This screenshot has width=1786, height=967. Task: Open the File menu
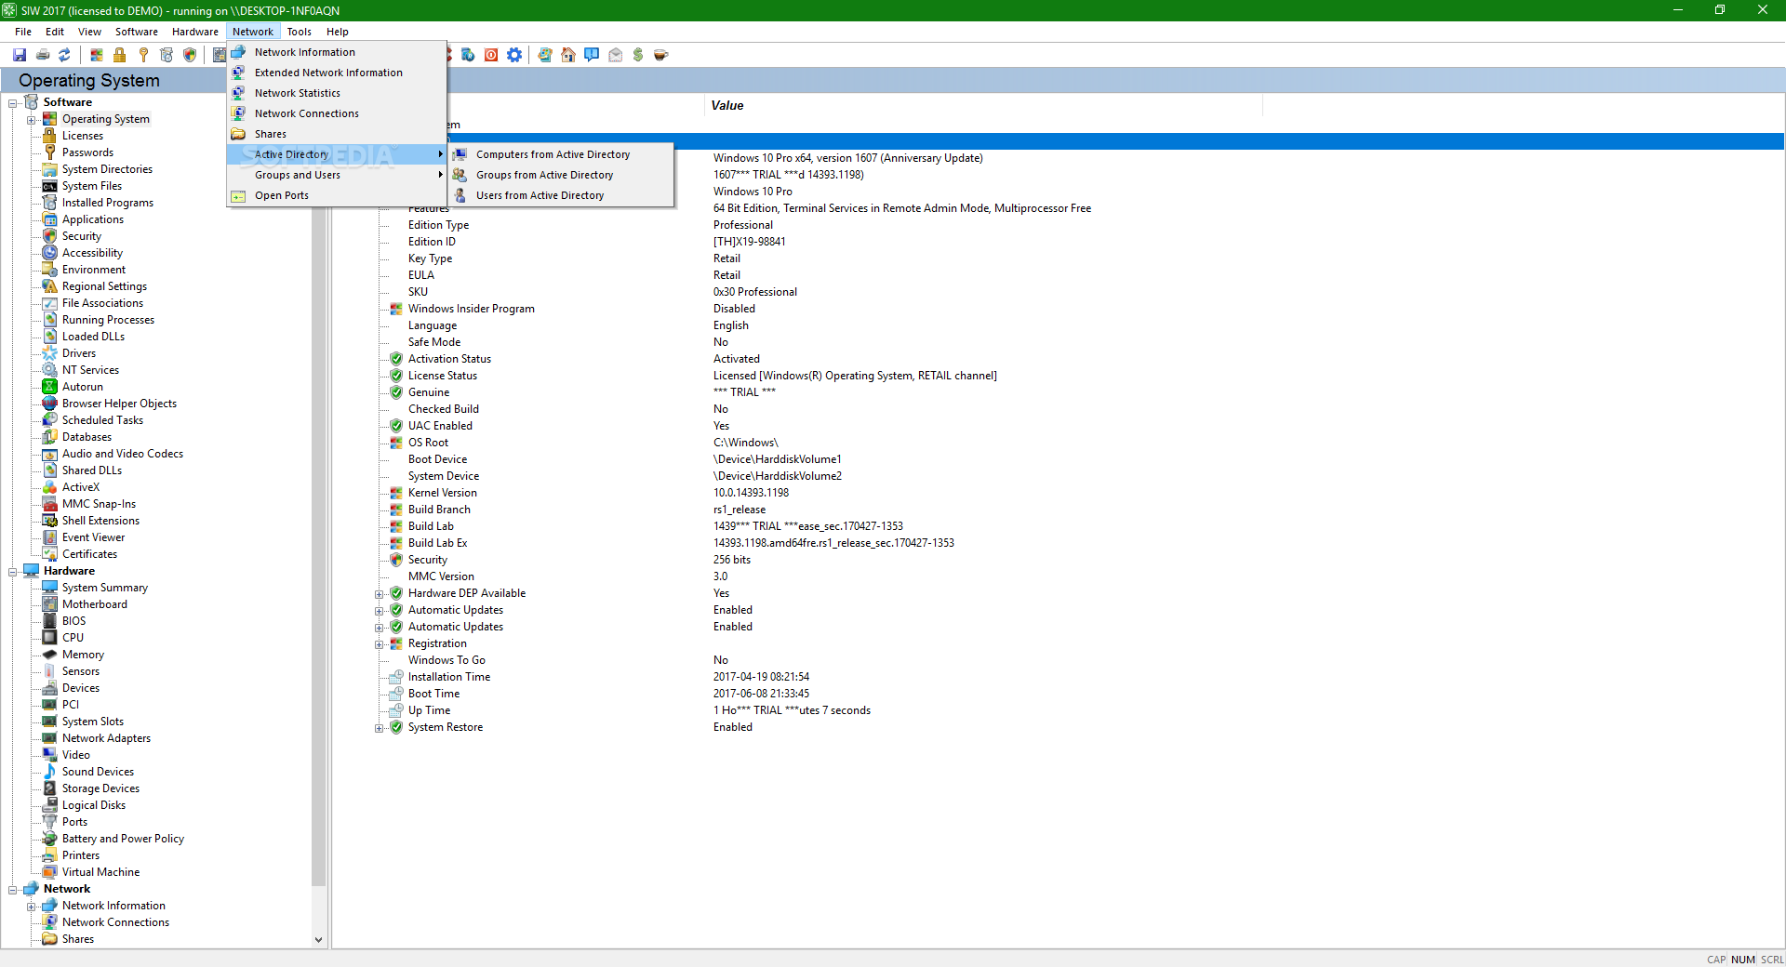point(23,32)
